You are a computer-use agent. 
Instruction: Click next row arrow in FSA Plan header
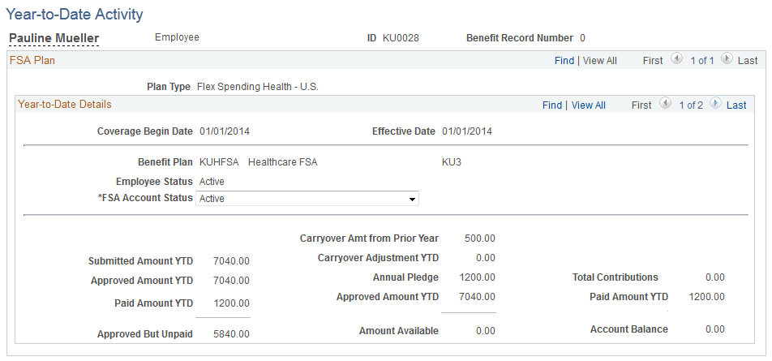(x=726, y=60)
